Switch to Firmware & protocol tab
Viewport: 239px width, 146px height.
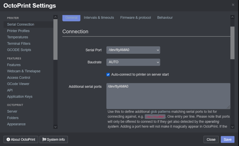point(136,18)
